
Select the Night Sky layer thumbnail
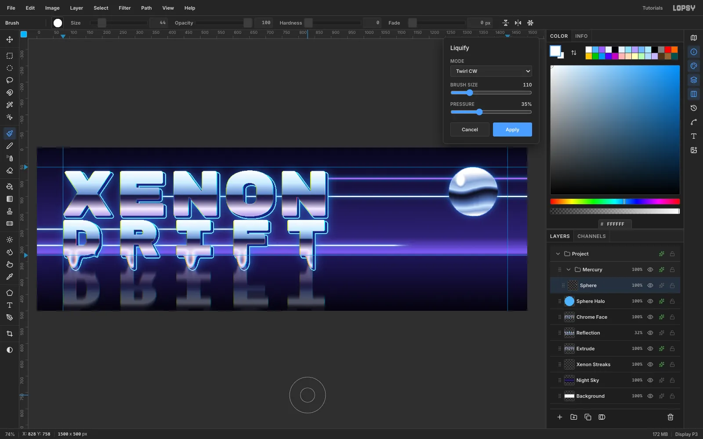[x=569, y=380]
